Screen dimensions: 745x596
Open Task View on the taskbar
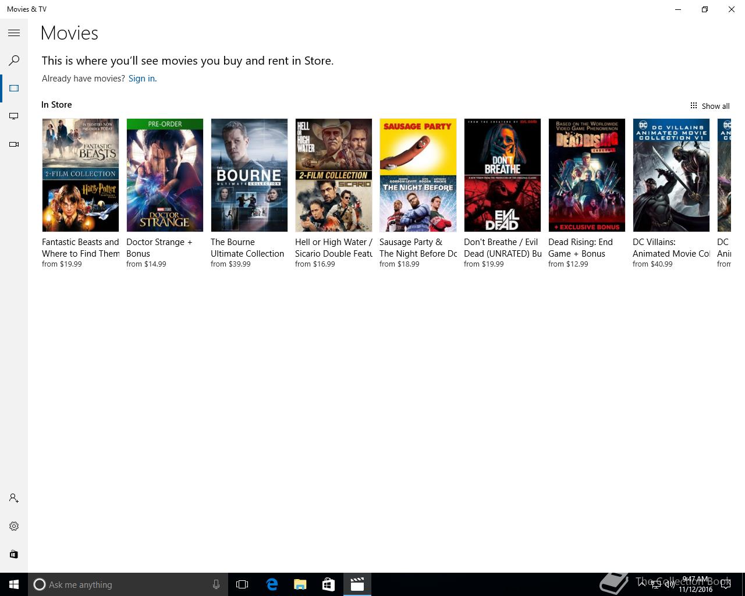click(x=242, y=584)
